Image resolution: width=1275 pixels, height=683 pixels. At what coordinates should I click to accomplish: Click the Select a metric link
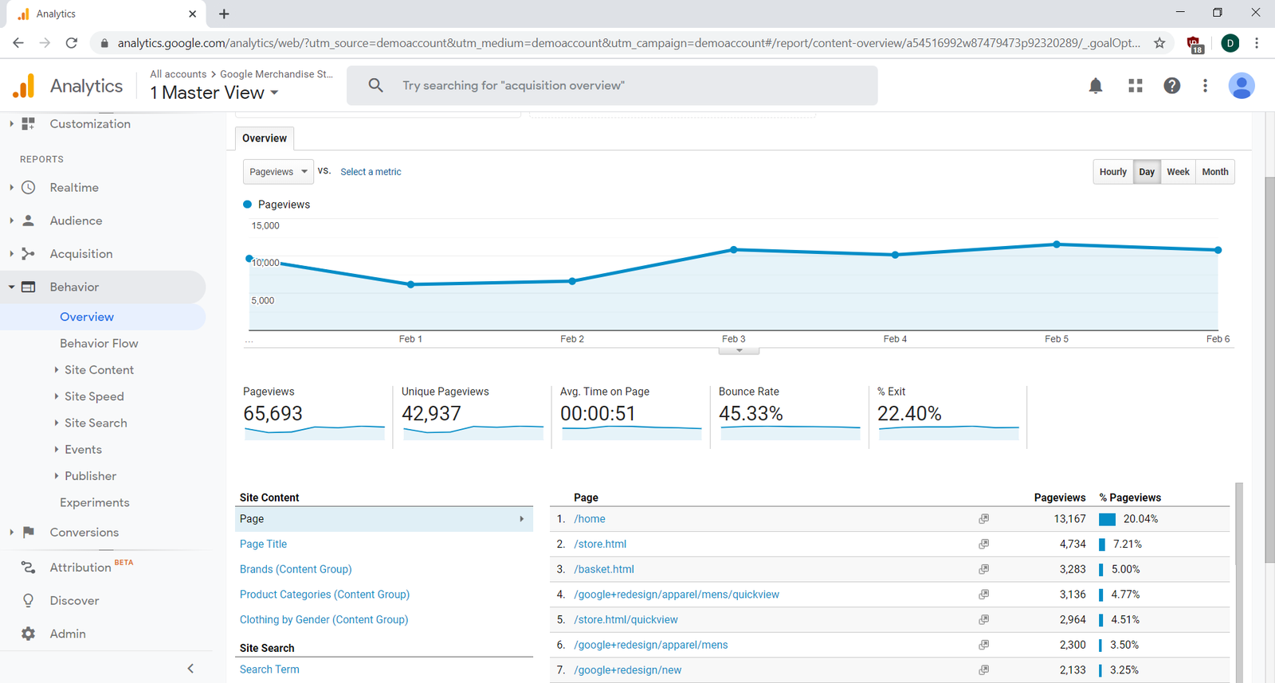[371, 172]
